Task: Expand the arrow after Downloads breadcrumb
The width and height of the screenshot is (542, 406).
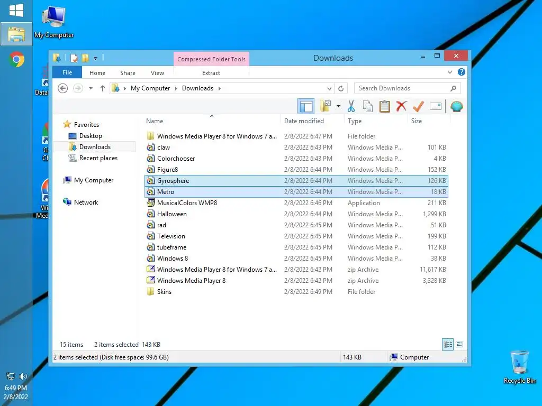Action: pos(219,88)
